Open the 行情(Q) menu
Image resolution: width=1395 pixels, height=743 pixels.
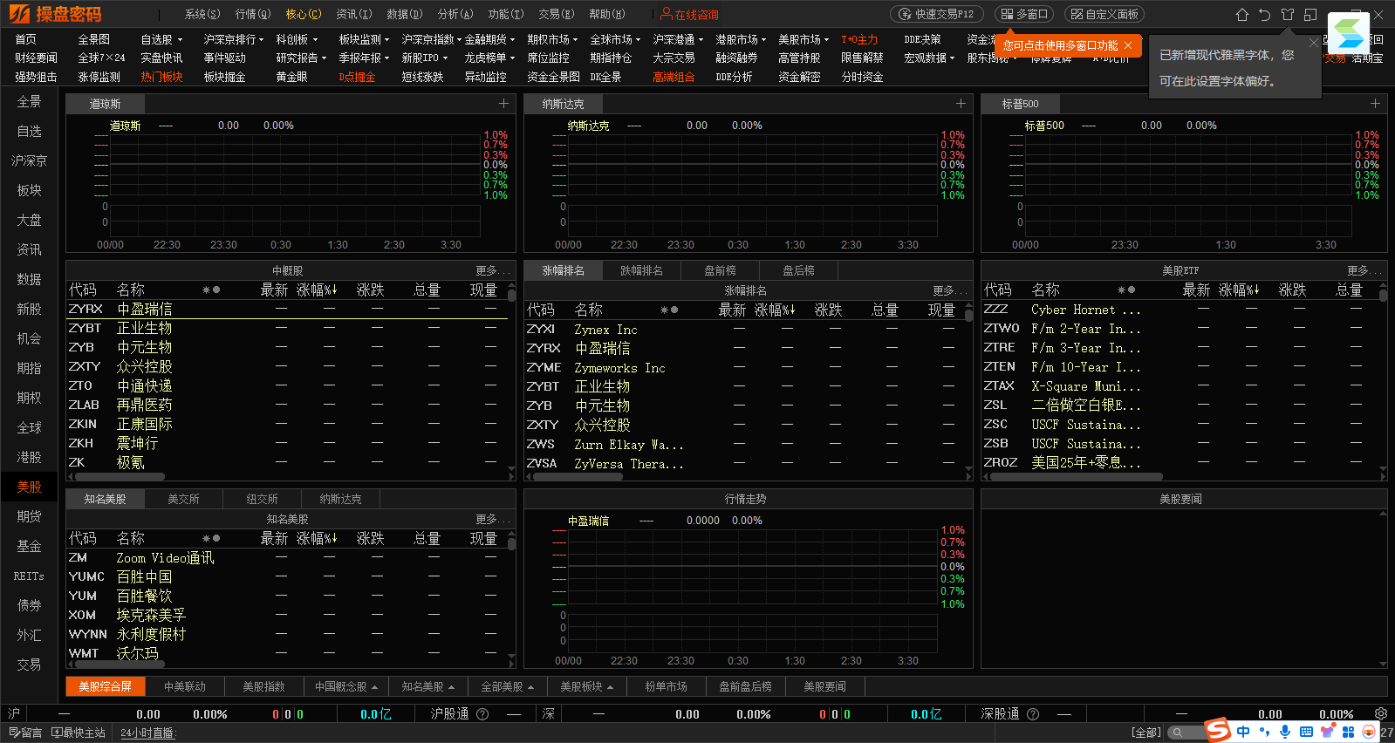tap(253, 14)
